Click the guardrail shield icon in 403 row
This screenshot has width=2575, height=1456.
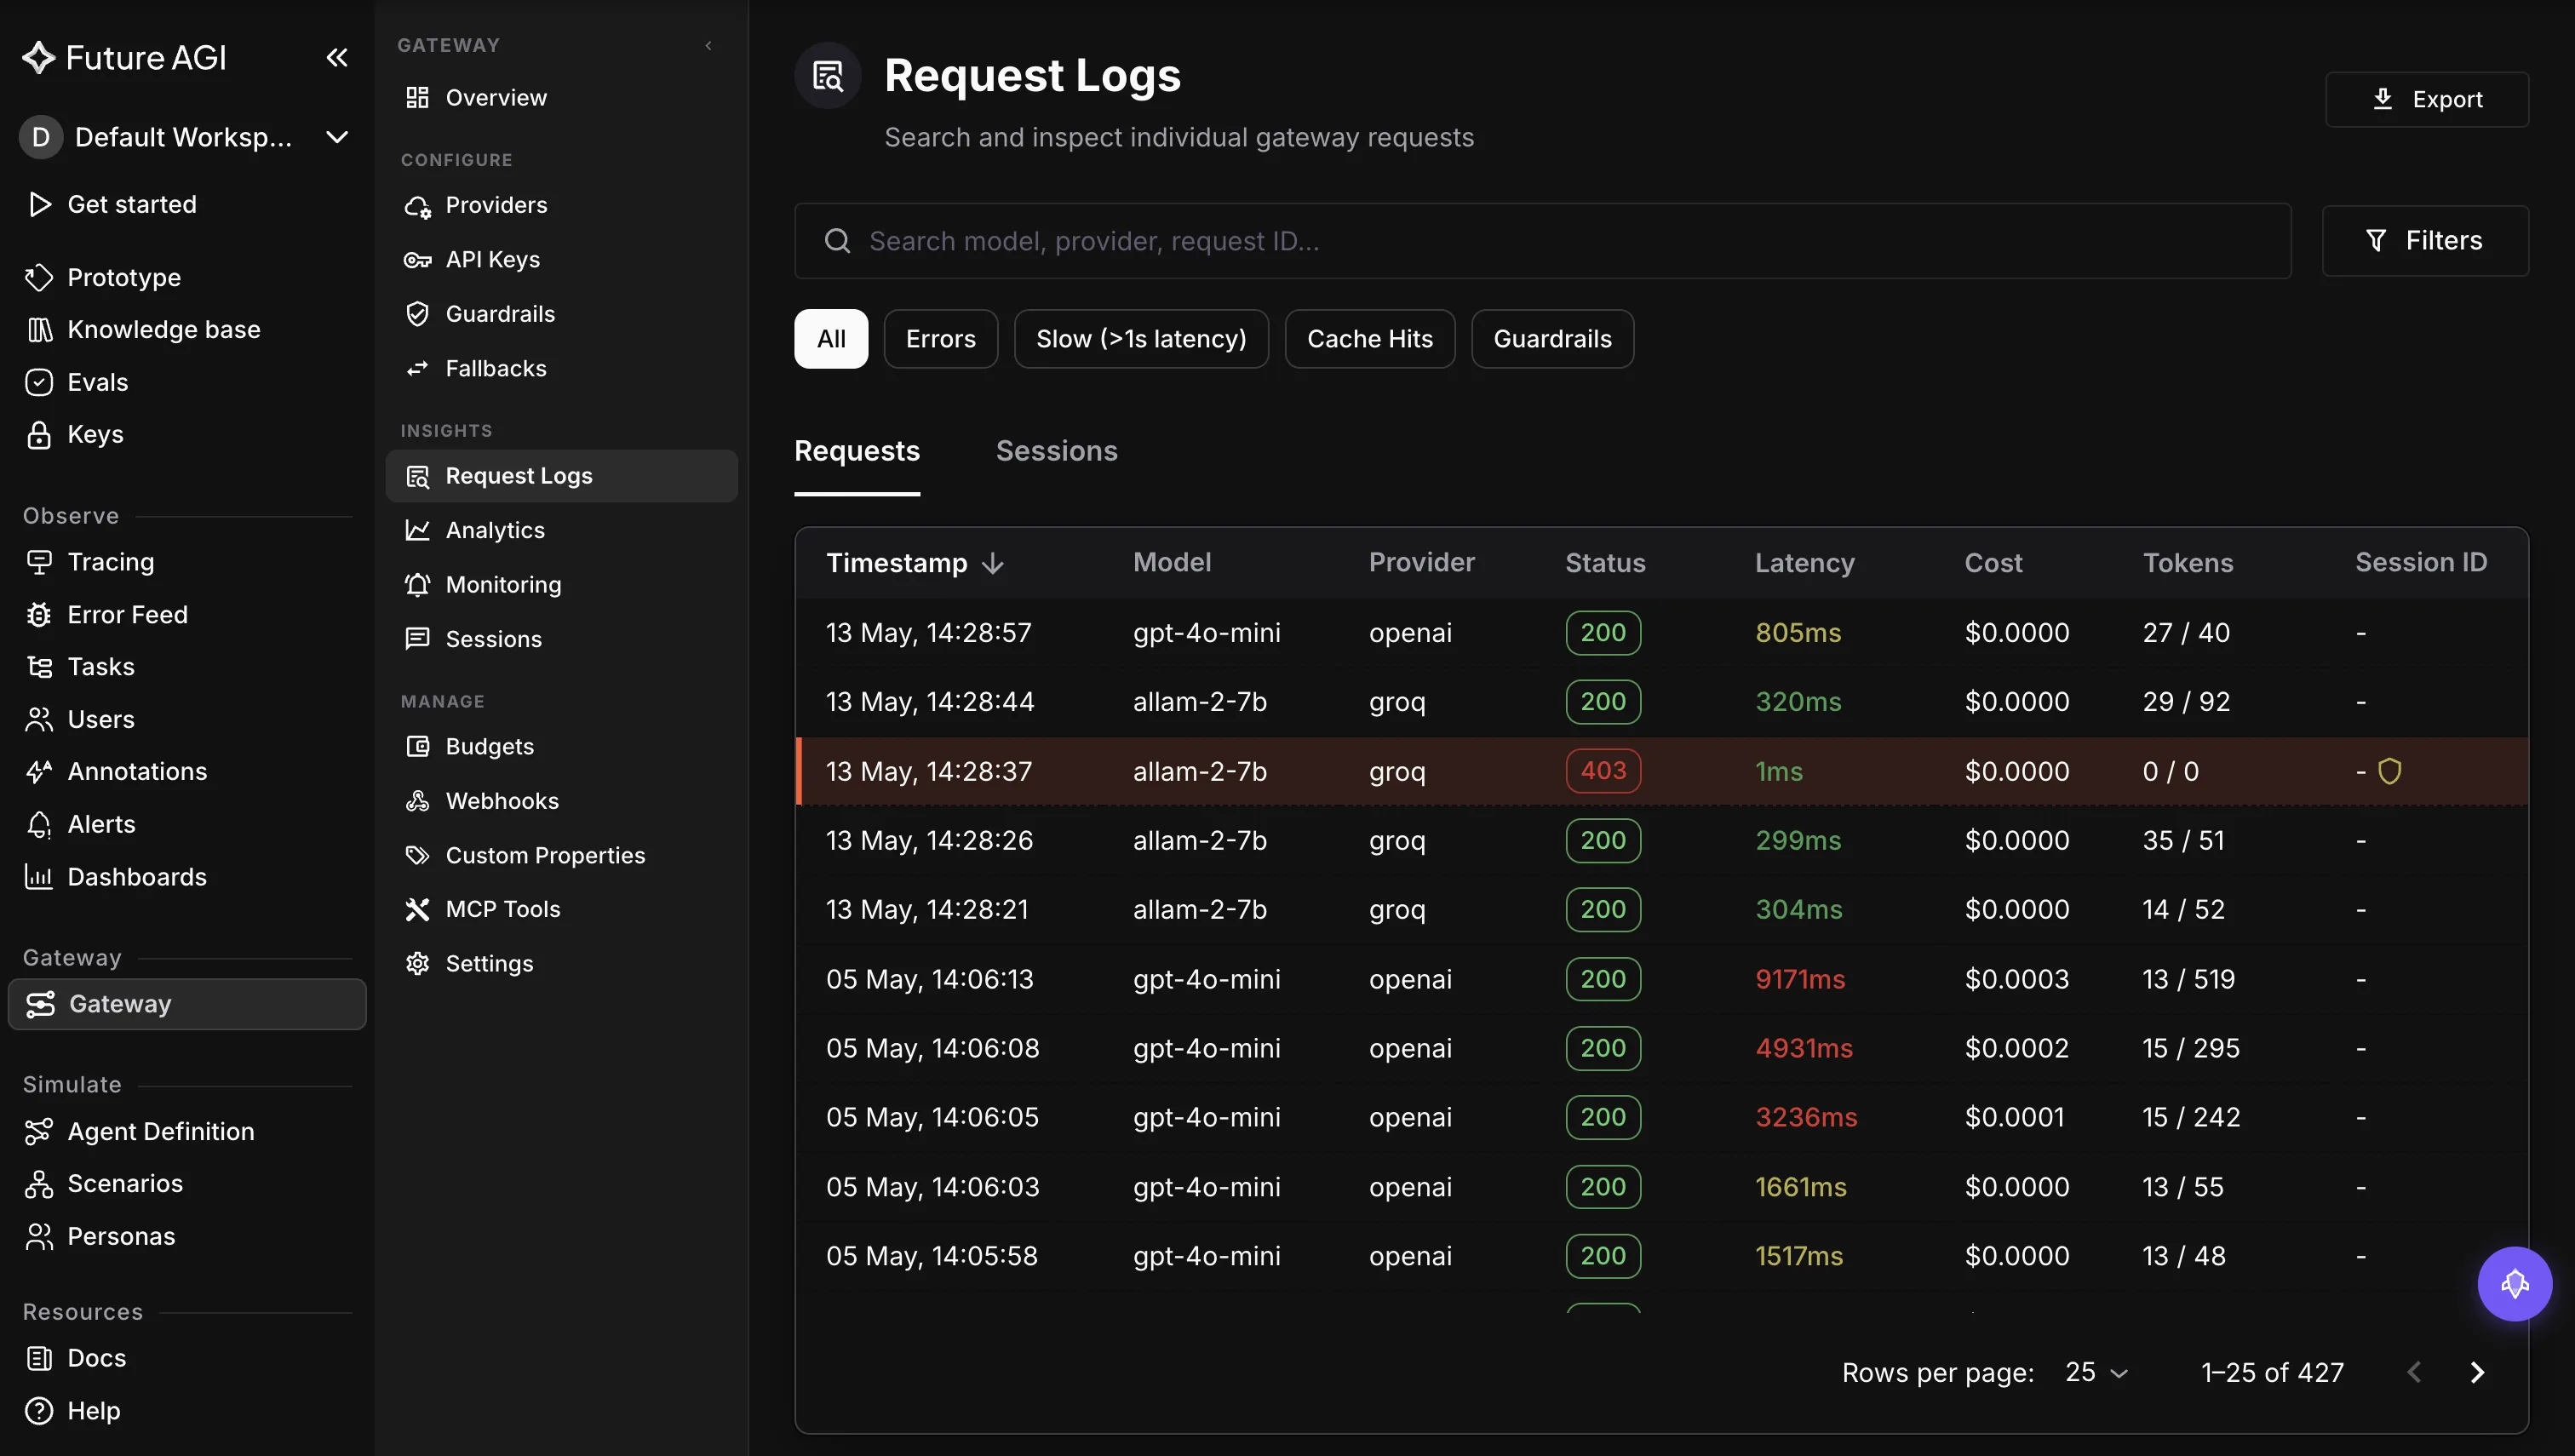pos(2389,771)
